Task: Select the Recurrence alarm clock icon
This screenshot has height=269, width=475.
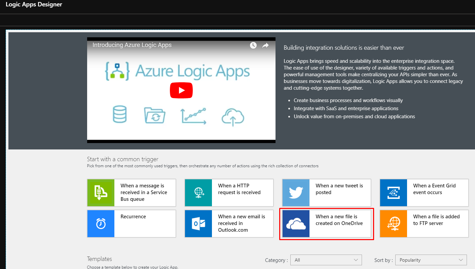Action: (x=101, y=224)
